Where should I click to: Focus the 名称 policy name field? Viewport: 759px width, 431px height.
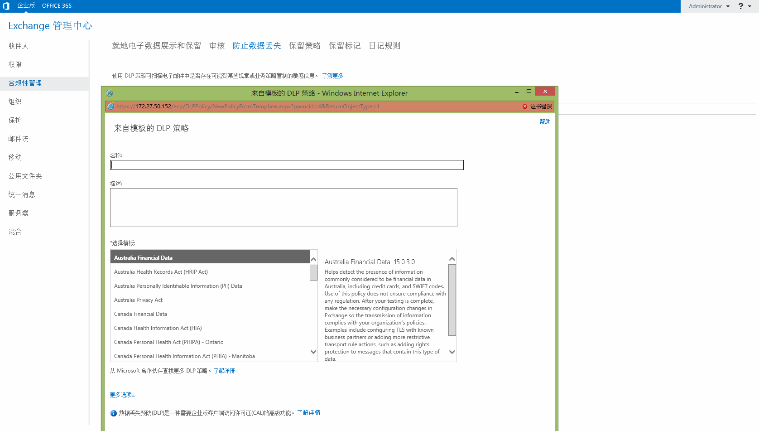[x=287, y=165]
